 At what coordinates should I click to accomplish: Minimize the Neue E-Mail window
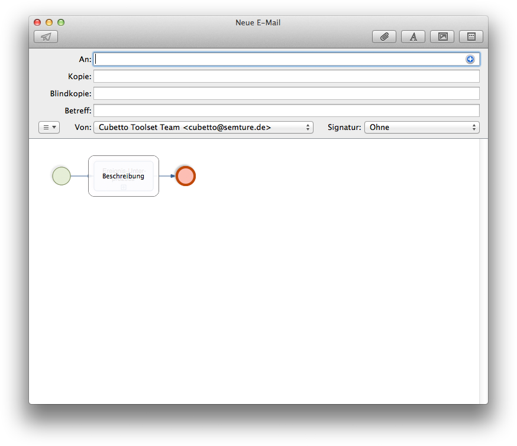tap(49, 22)
